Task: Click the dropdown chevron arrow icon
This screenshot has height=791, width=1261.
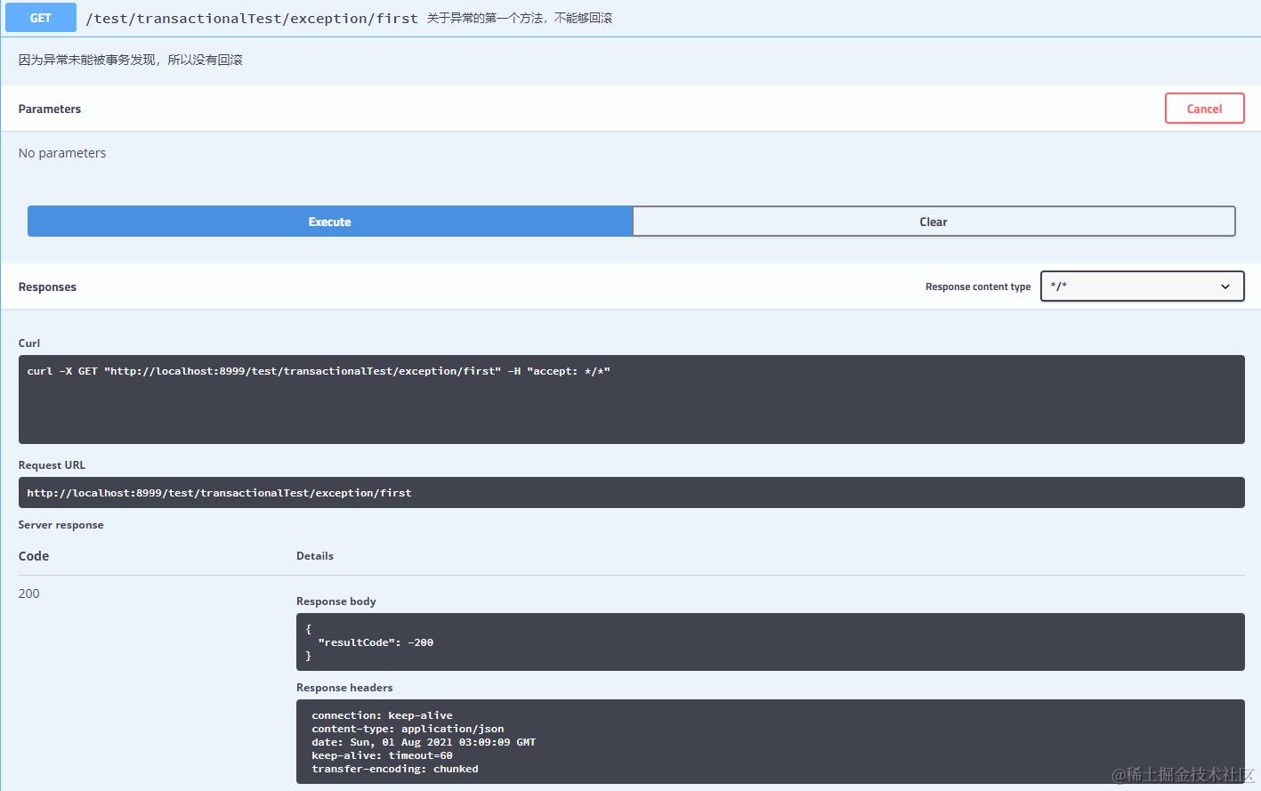Action: coord(1225,287)
